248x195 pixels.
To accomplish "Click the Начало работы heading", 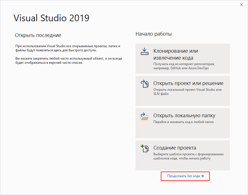I will 153,34.
